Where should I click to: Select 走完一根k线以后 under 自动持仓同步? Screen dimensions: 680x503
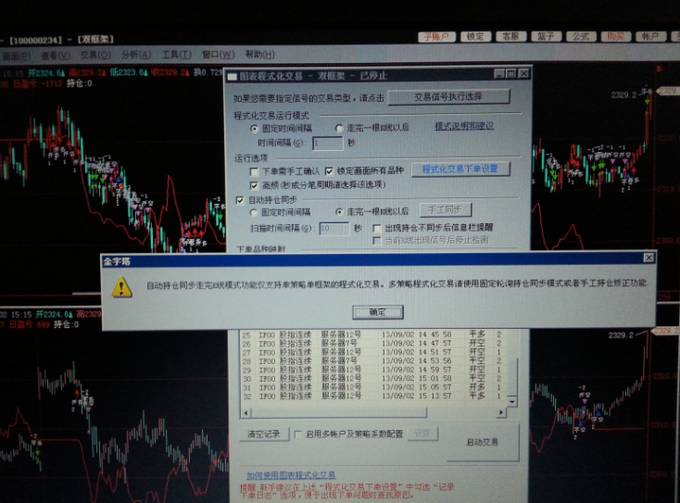coord(339,211)
